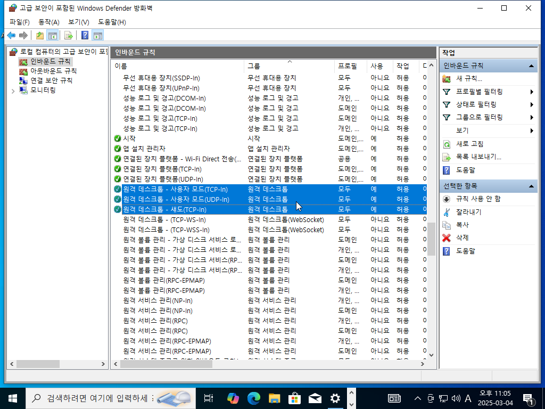Open the 파일(F) menu

(20, 22)
